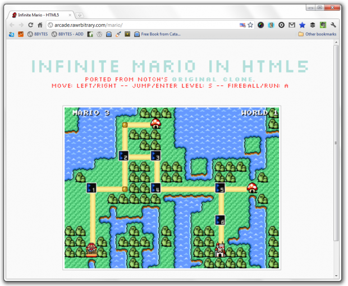Follow the ORIGINAL CLONE link
The width and height of the screenshot is (348, 286).
click(x=213, y=79)
